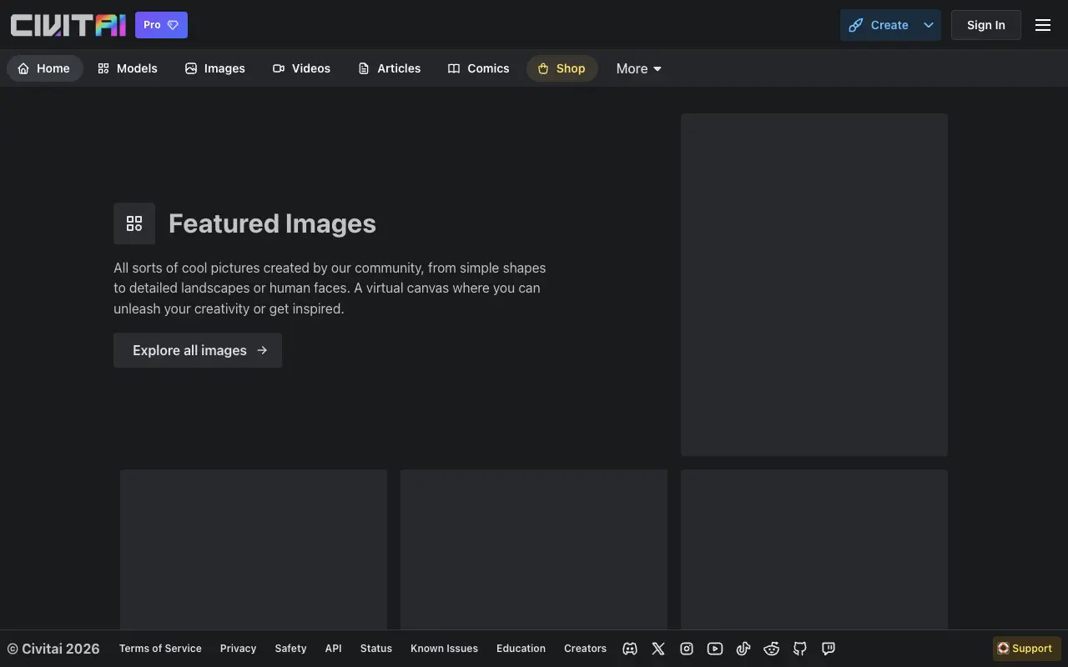1068x667 pixels.
Task: Switch to the Comics tab
Action: 479,68
